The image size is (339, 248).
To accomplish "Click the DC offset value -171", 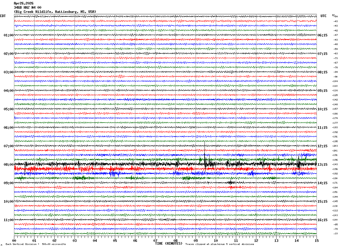I will [335, 183].
